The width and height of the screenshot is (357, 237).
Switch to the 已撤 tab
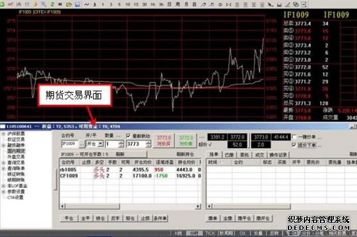(x=229, y=155)
